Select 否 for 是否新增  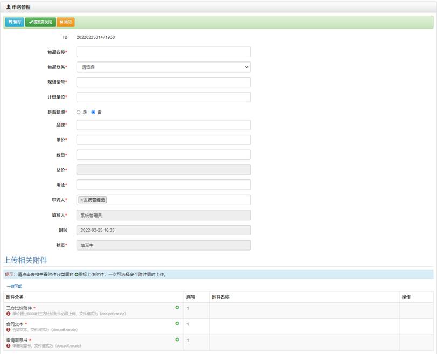(x=93, y=112)
